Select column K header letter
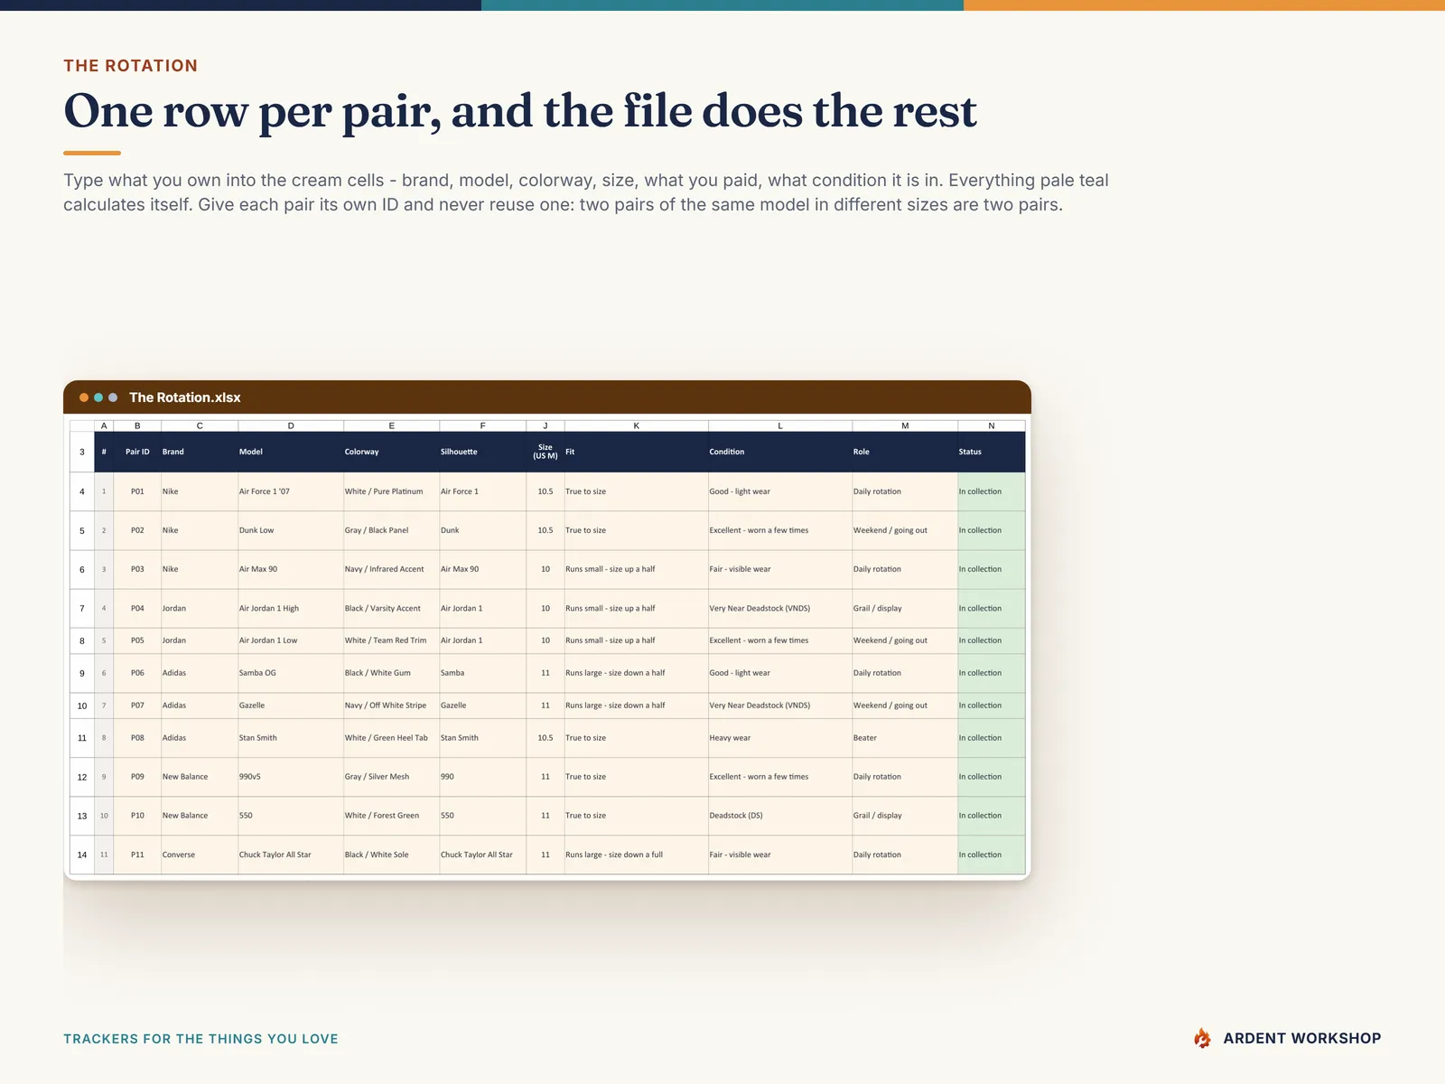Image resolution: width=1445 pixels, height=1084 pixels. (636, 425)
